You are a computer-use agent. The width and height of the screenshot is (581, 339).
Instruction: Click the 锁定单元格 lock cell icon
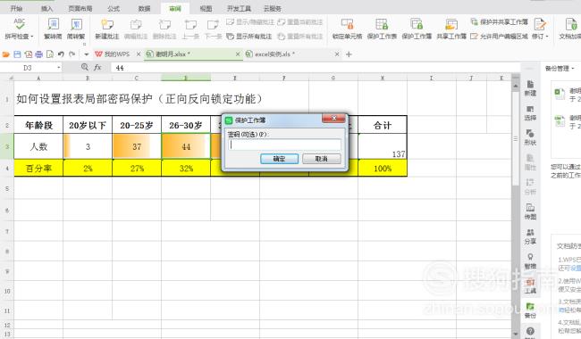pyautogui.click(x=347, y=24)
